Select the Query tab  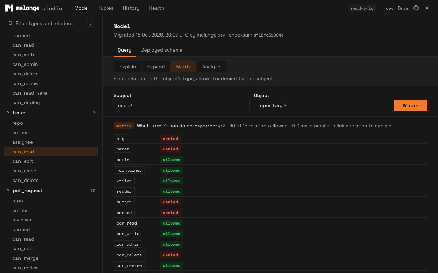click(125, 50)
